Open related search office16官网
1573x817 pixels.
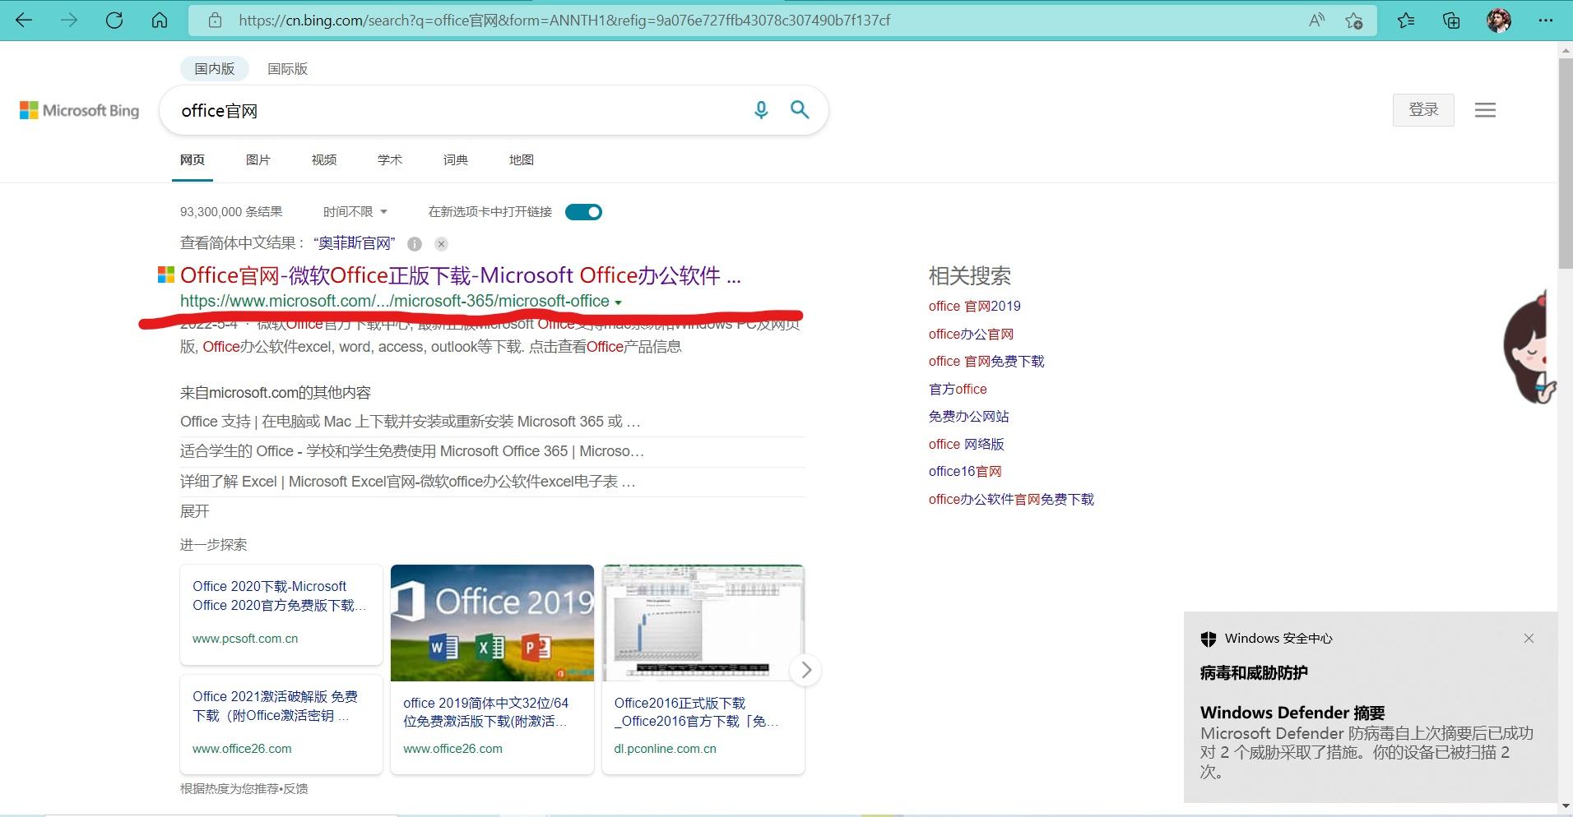click(965, 472)
